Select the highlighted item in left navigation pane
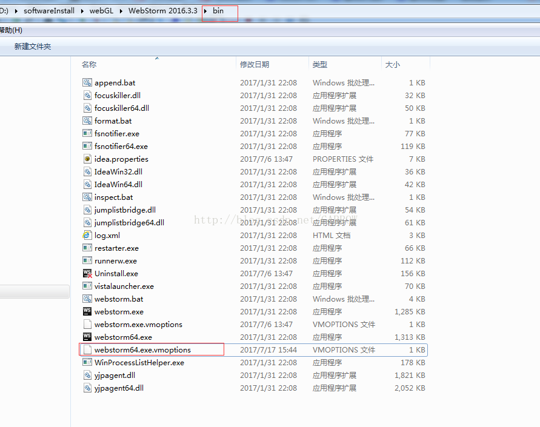Screen dimensions: 540x427 tap(35, 291)
